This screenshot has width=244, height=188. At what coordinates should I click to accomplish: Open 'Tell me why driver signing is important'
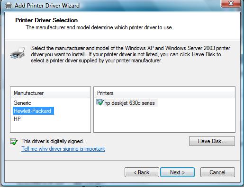[63, 149]
